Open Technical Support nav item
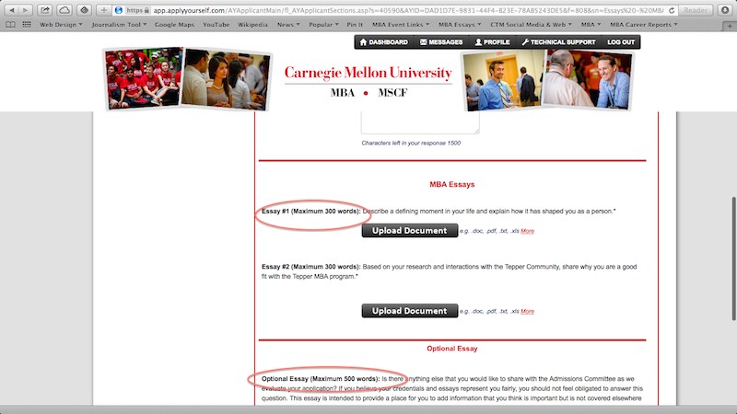Screen dimensions: 737x414 [558, 41]
